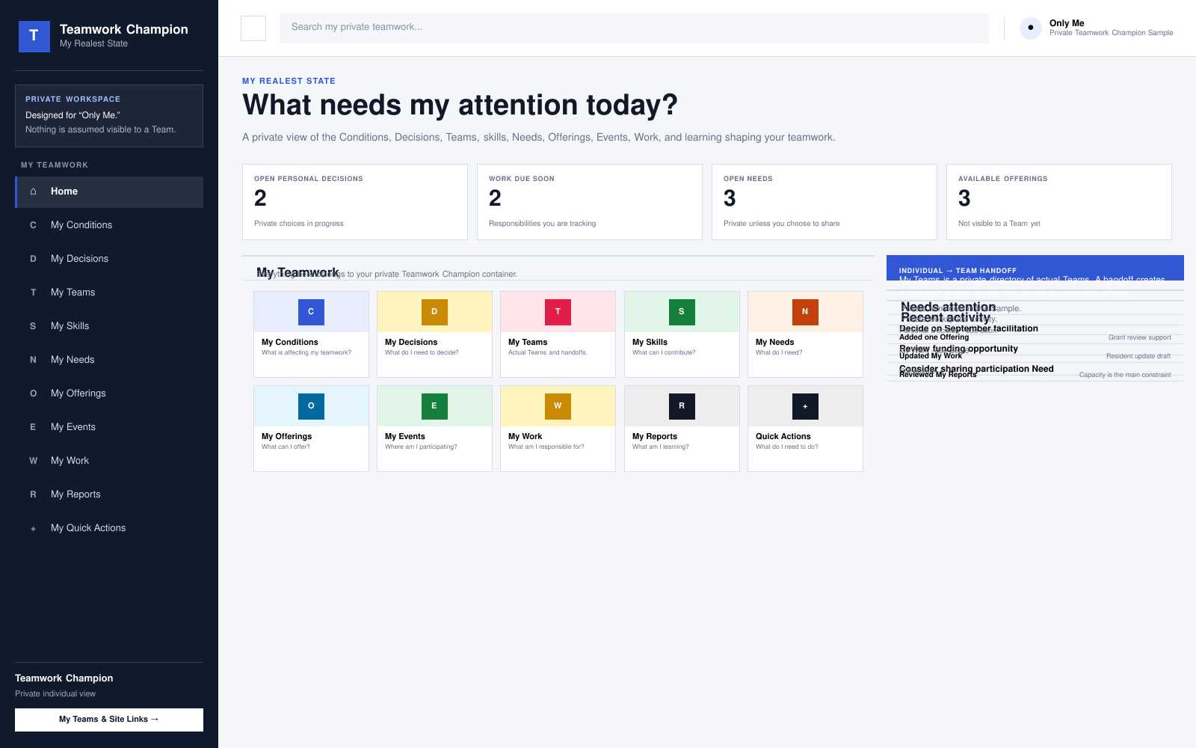Click My Teams & Site Links button
Viewport: 1196px width, 748px height.
click(109, 720)
